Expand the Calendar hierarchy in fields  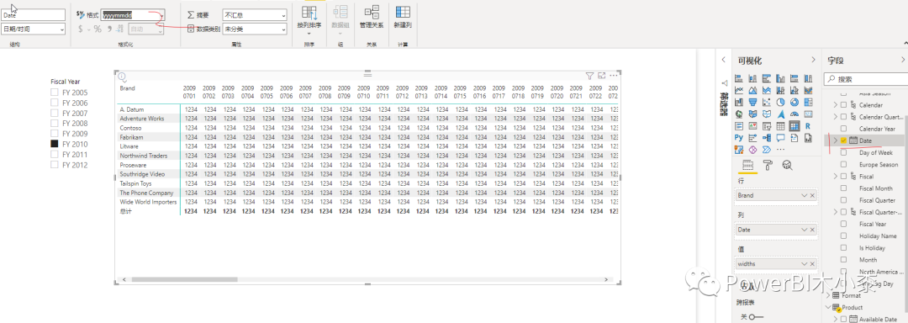(835, 105)
